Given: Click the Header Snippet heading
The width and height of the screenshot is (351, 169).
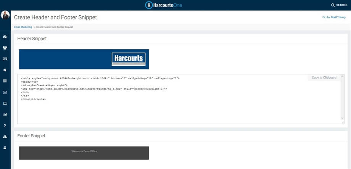Looking at the screenshot, I should [32, 39].
